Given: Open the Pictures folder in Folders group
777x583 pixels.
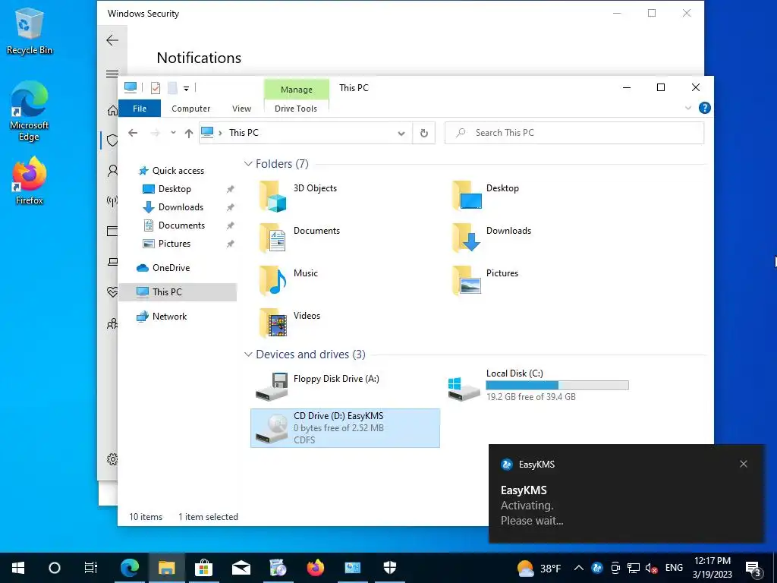Looking at the screenshot, I should (485, 281).
